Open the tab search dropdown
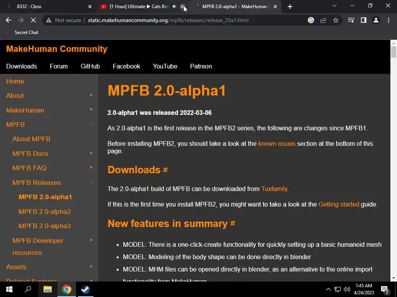This screenshot has width=397, height=297. point(335,5)
